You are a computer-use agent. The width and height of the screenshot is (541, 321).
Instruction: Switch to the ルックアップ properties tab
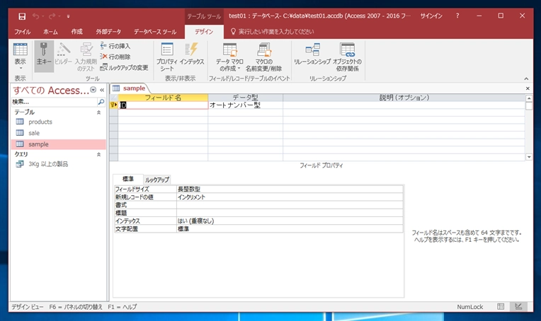[x=157, y=180]
